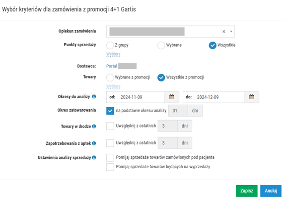This screenshot has height=200, width=286.
Task: Open calendar picker for 'od' start date
Action: [171, 97]
